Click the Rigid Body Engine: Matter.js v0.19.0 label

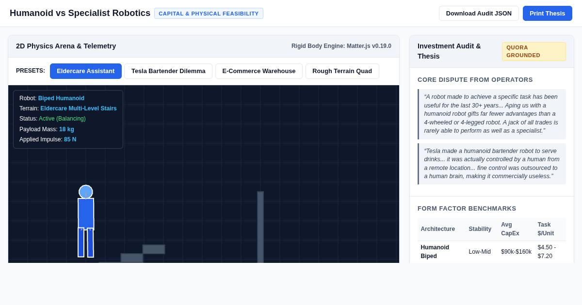coord(341,46)
